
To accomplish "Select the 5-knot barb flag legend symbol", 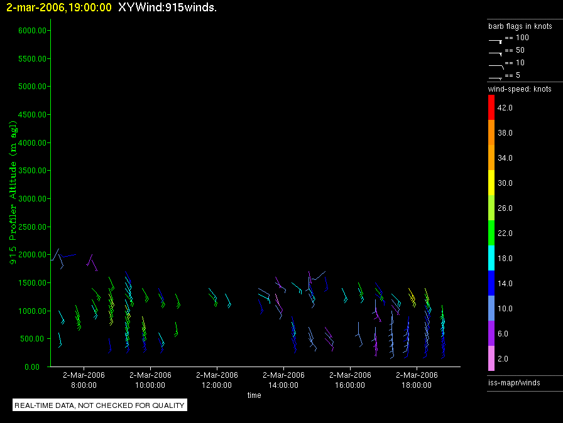I will pos(496,77).
